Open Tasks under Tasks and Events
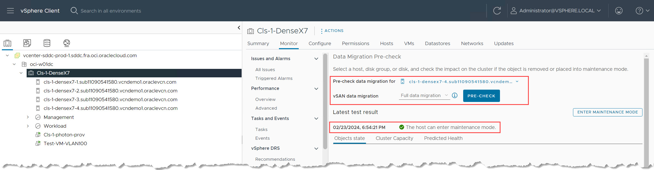 point(261,130)
